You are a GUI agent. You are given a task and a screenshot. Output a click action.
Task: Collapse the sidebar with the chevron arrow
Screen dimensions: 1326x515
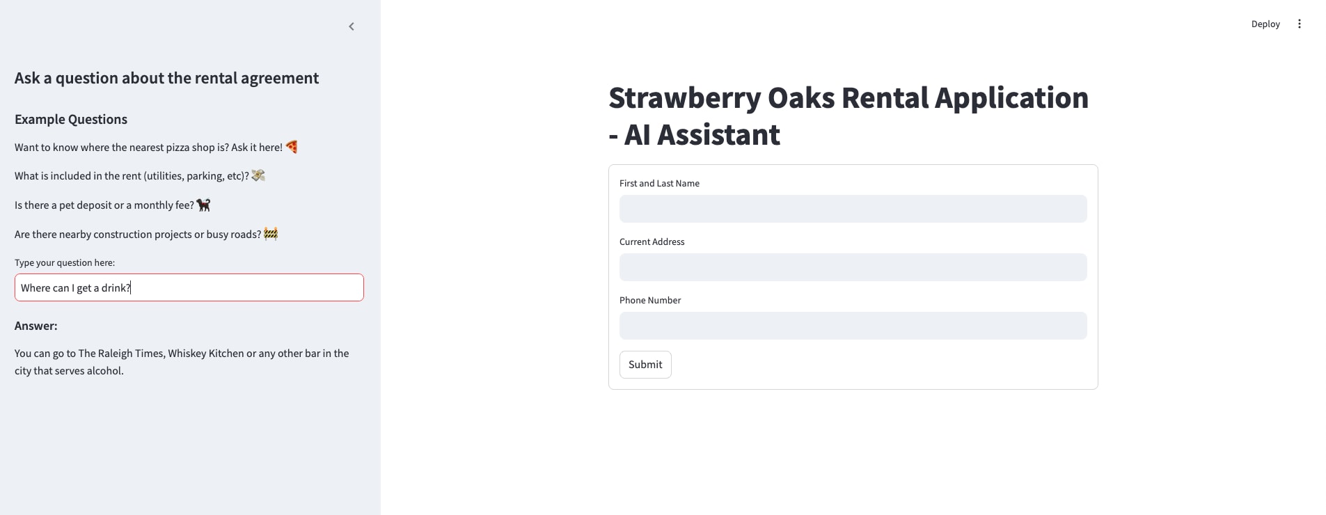pyautogui.click(x=352, y=26)
